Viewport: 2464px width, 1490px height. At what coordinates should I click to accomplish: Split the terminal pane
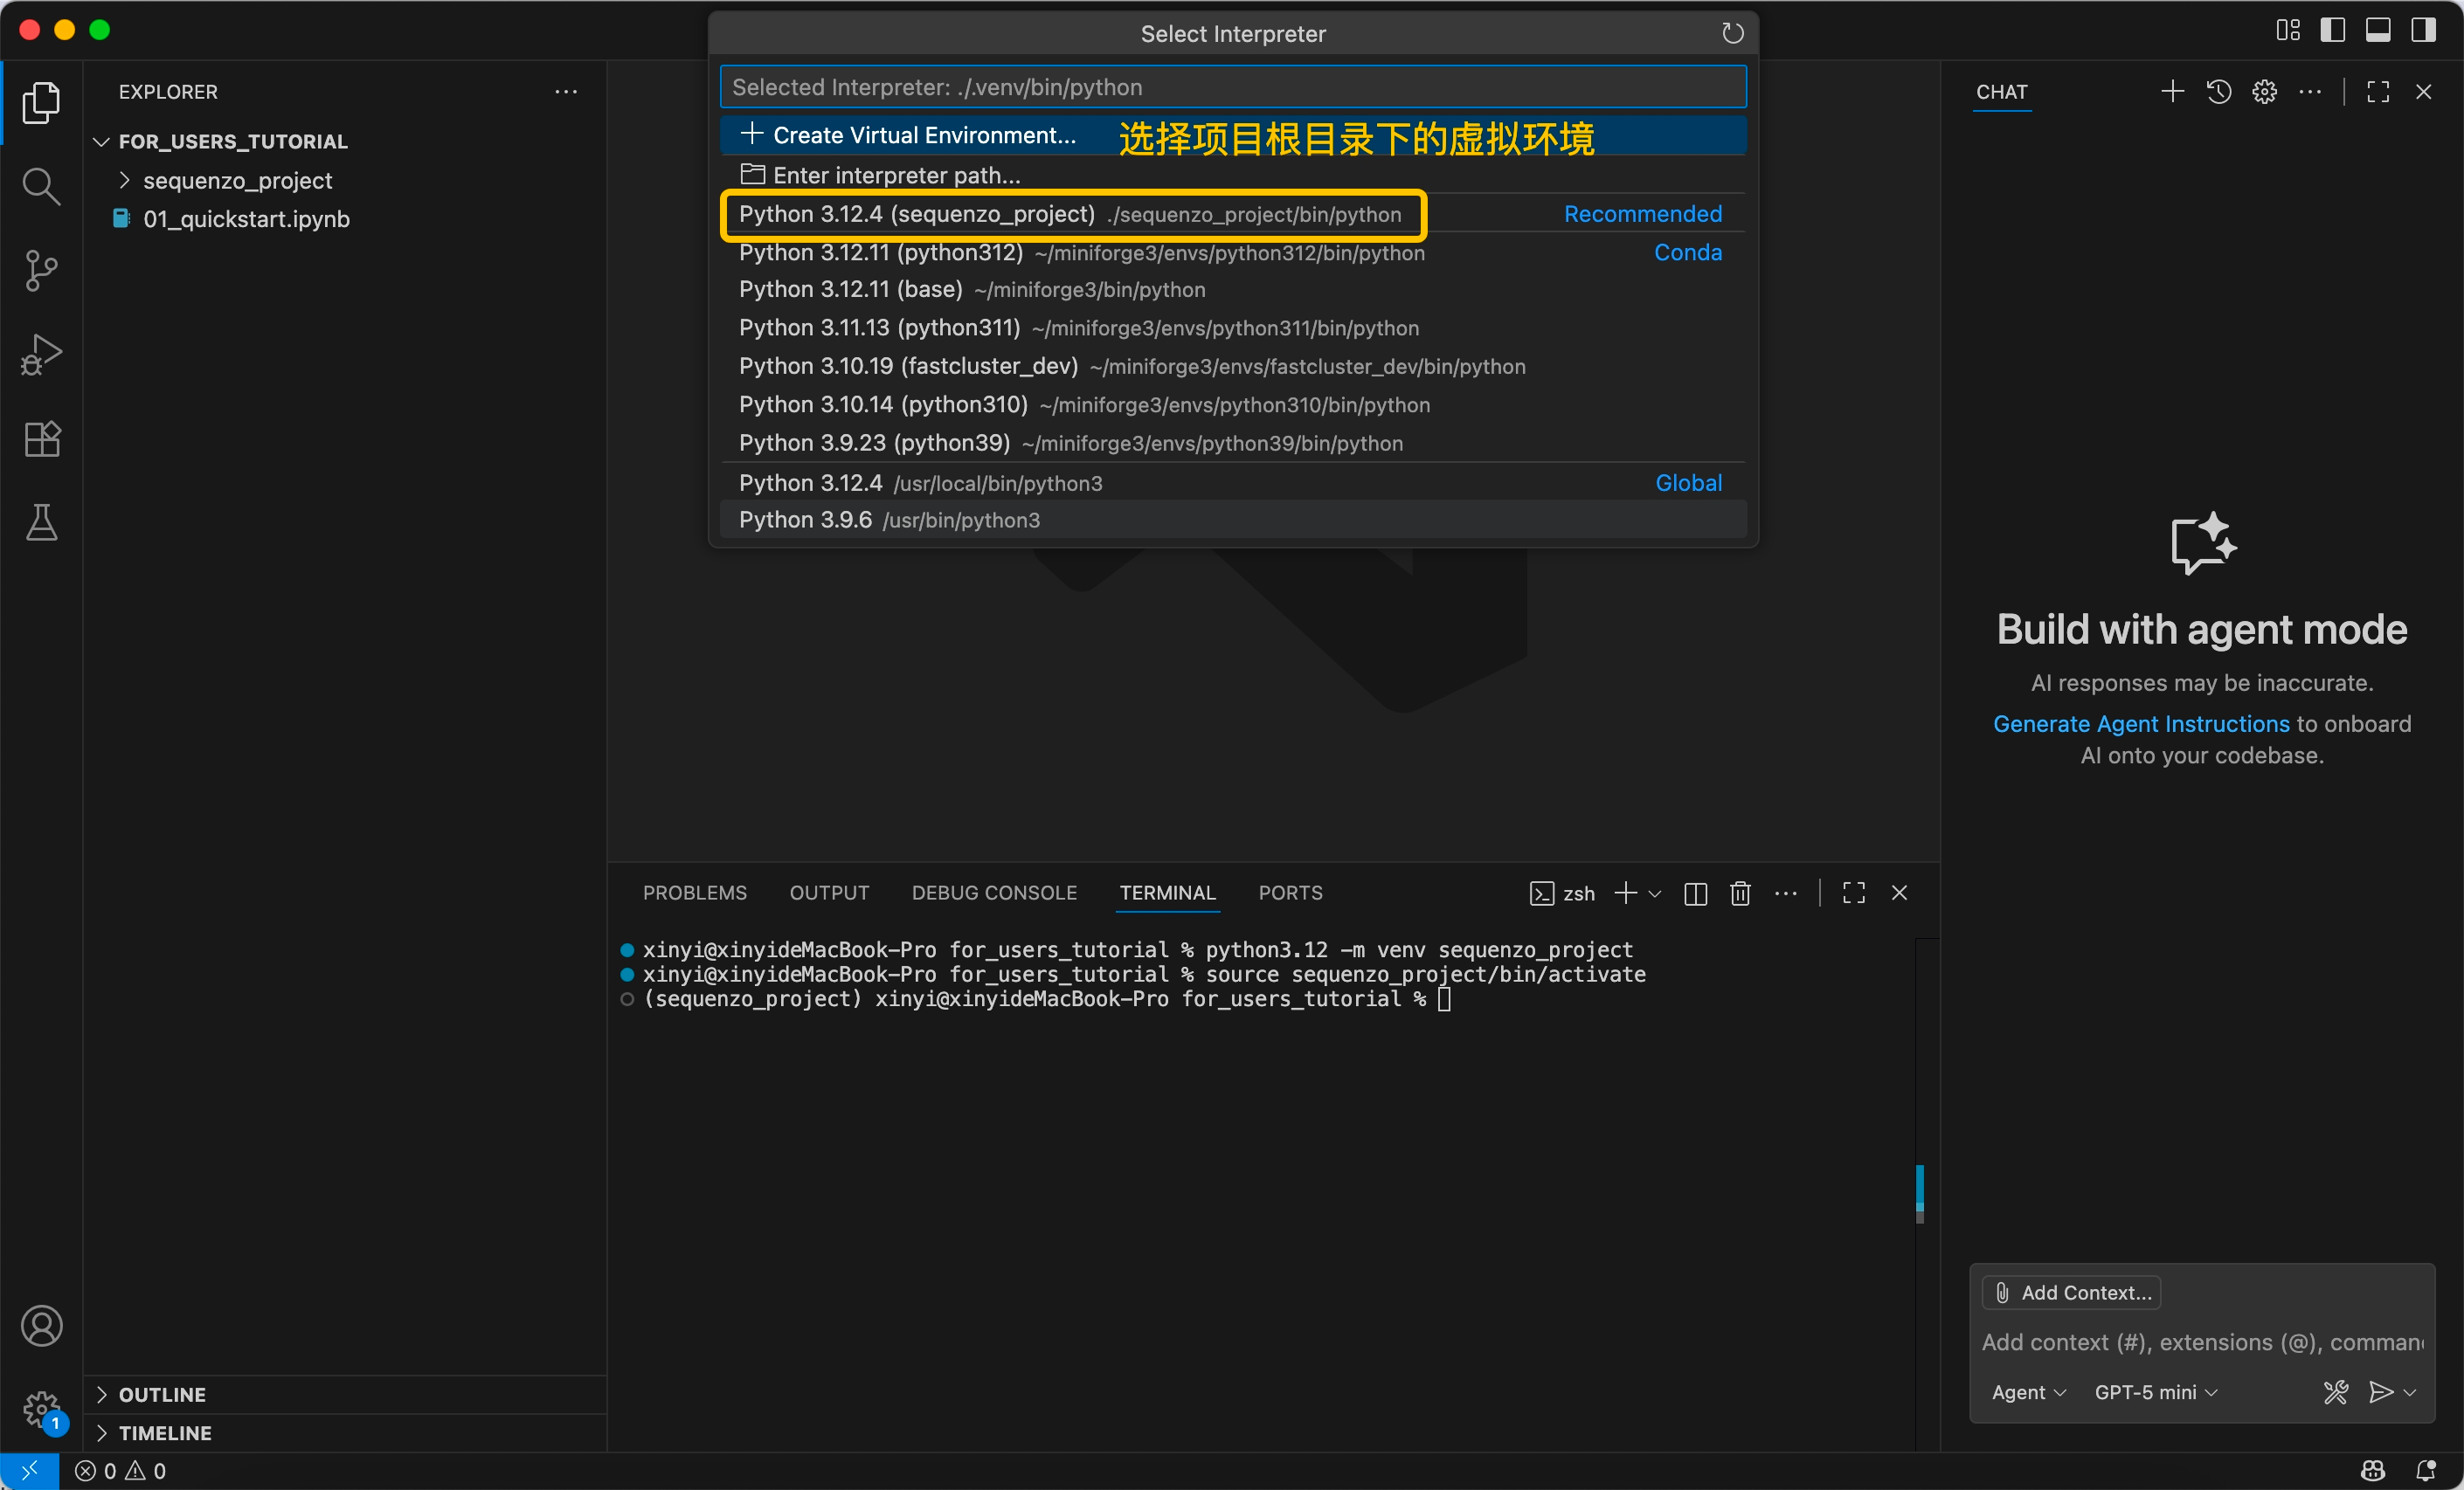coord(1695,893)
